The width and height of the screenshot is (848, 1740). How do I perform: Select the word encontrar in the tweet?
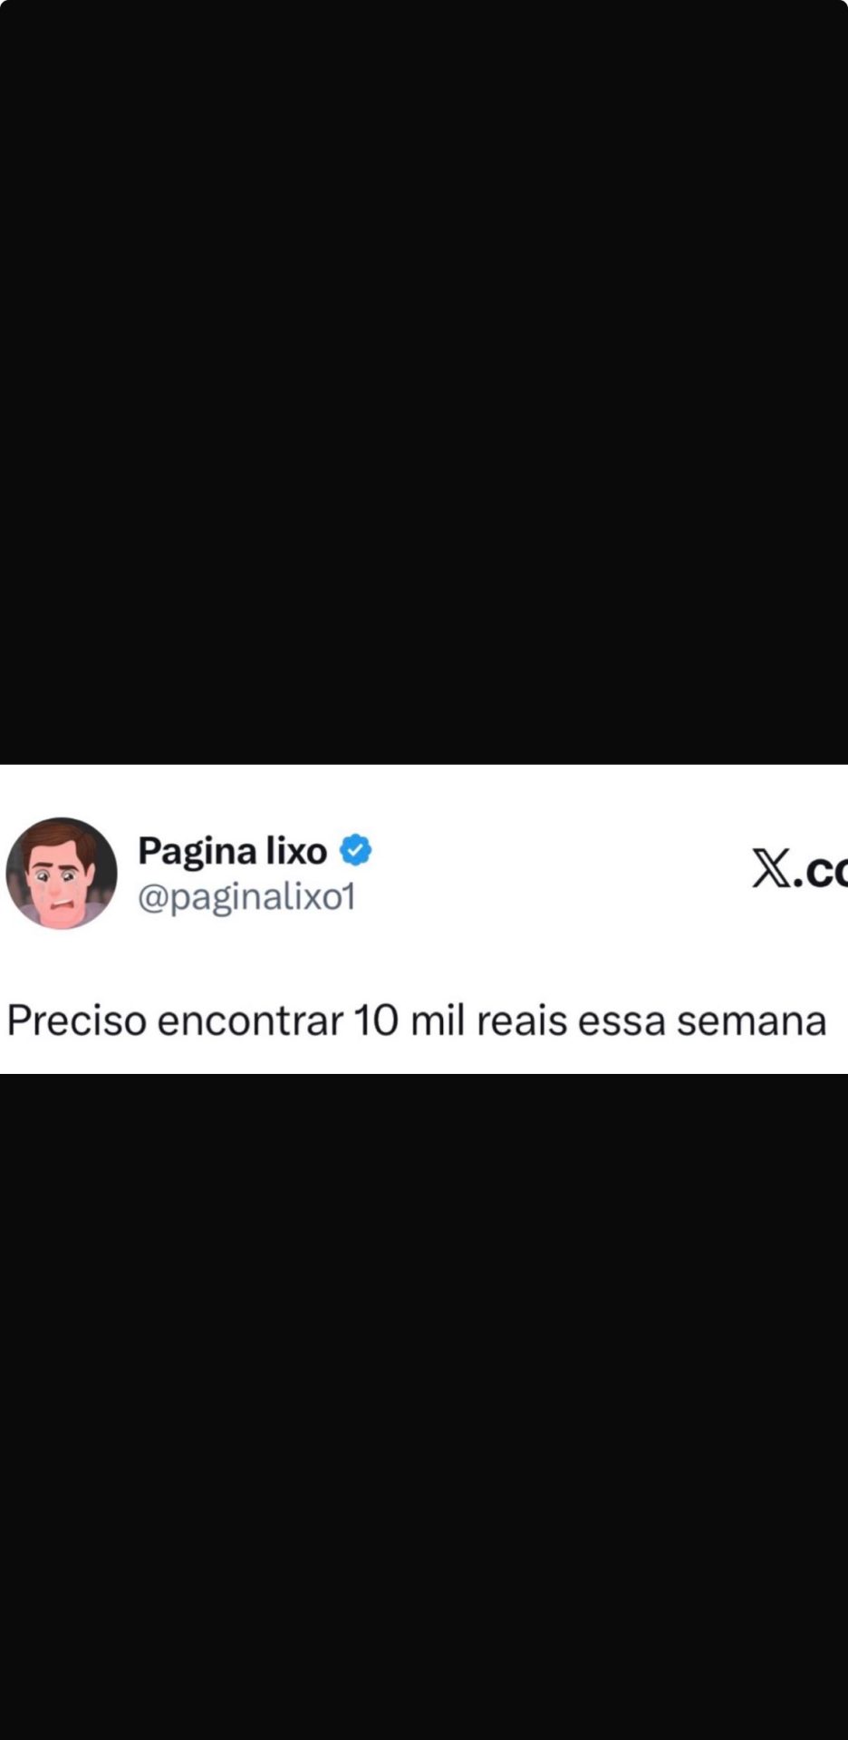tap(250, 1020)
